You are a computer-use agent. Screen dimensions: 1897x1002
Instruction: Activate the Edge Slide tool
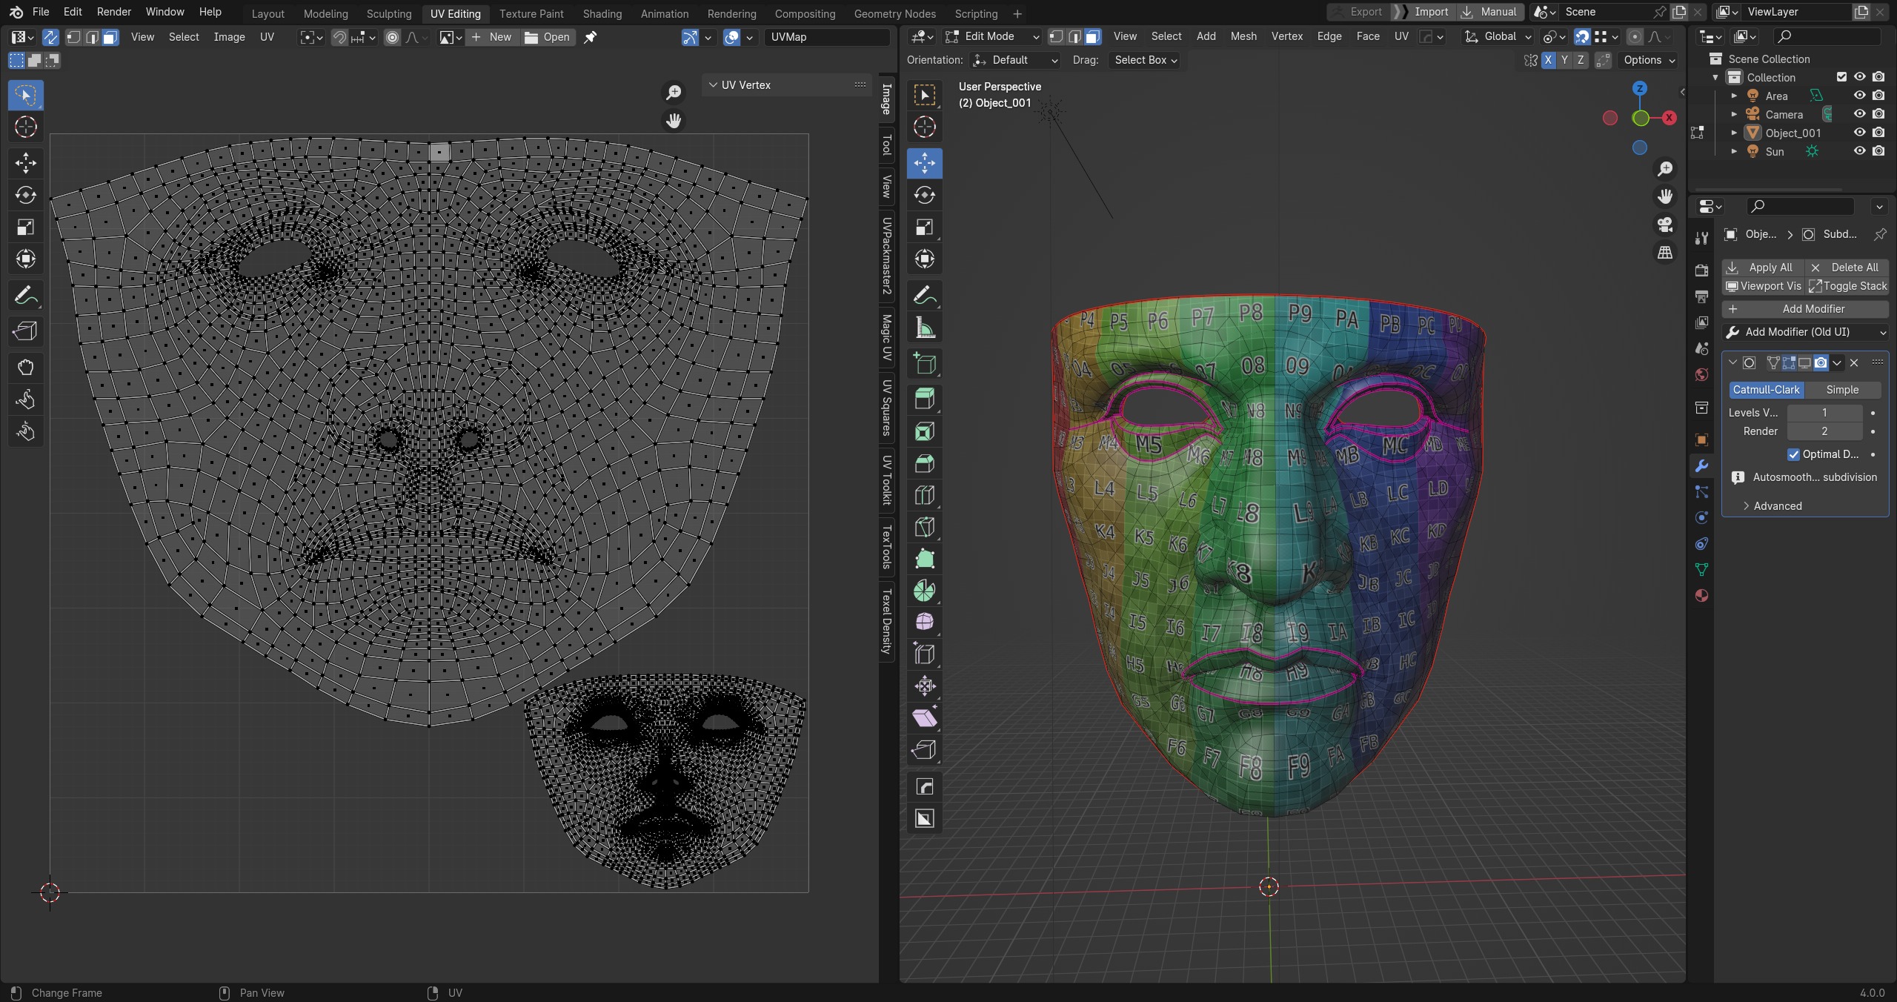tap(925, 654)
